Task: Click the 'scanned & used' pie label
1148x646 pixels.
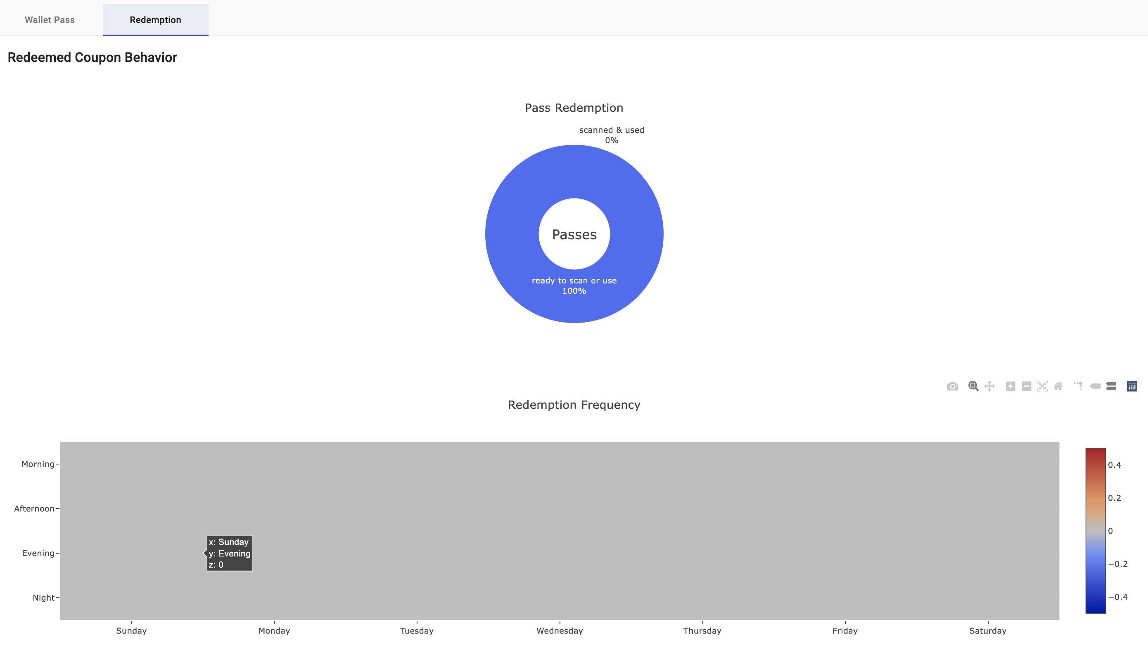Action: (612, 130)
